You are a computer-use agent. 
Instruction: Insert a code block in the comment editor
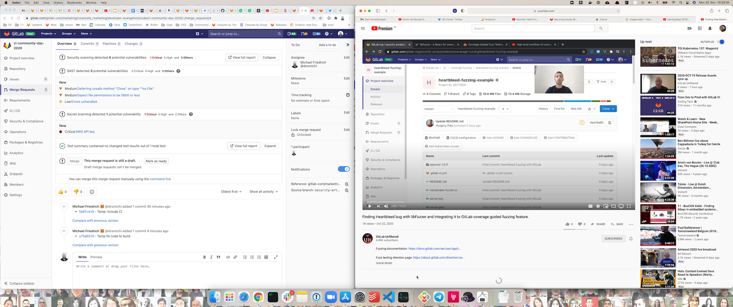coord(228,257)
